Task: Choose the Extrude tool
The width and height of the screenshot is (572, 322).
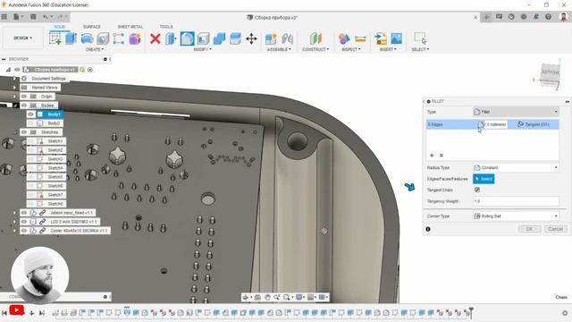Action: pos(71,38)
